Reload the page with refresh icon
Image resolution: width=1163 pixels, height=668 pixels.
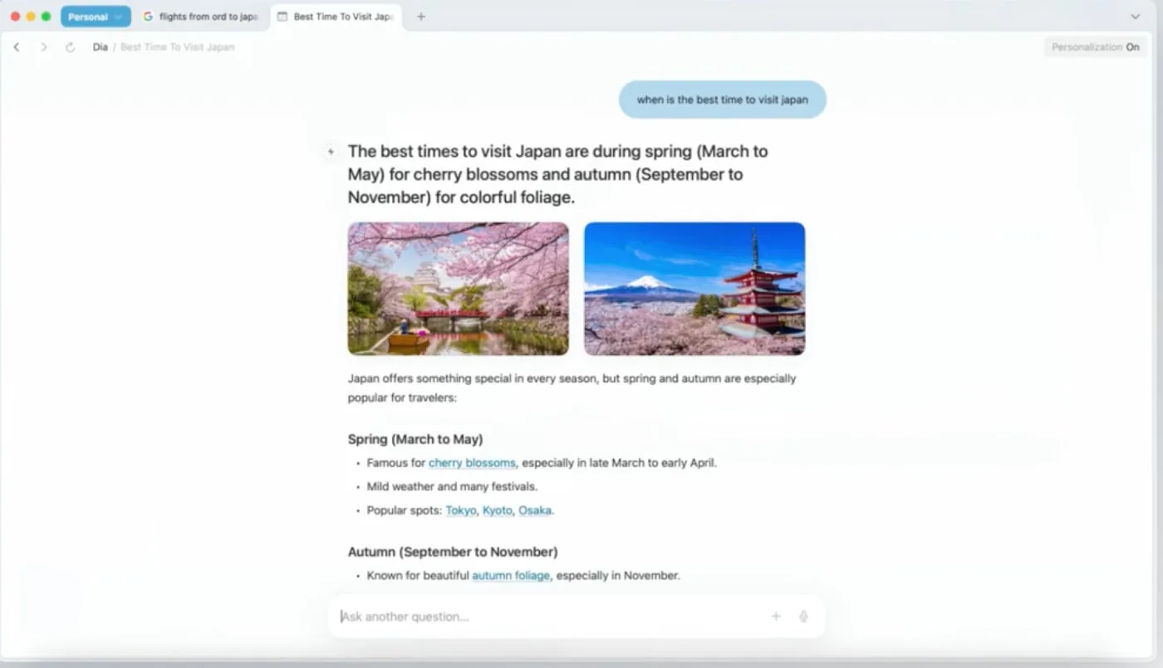click(x=71, y=47)
